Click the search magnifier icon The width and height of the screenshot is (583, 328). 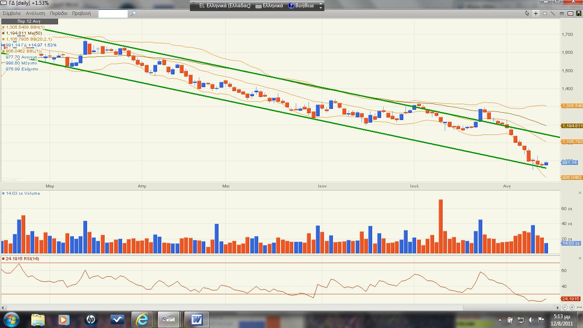133,13
